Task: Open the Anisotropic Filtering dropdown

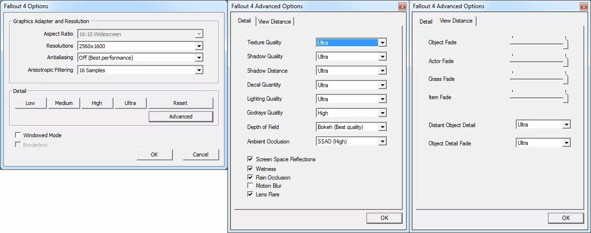Action: (141, 70)
